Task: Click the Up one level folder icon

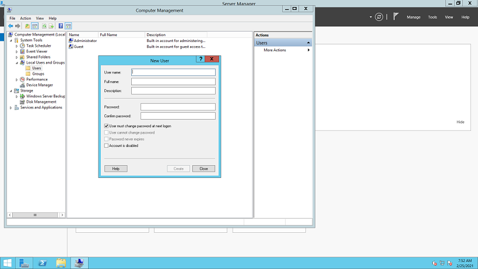Action: click(x=27, y=26)
